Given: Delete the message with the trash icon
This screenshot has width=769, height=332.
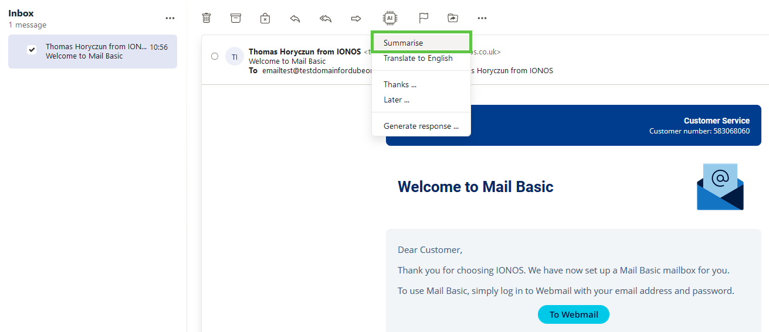Looking at the screenshot, I should (x=206, y=18).
